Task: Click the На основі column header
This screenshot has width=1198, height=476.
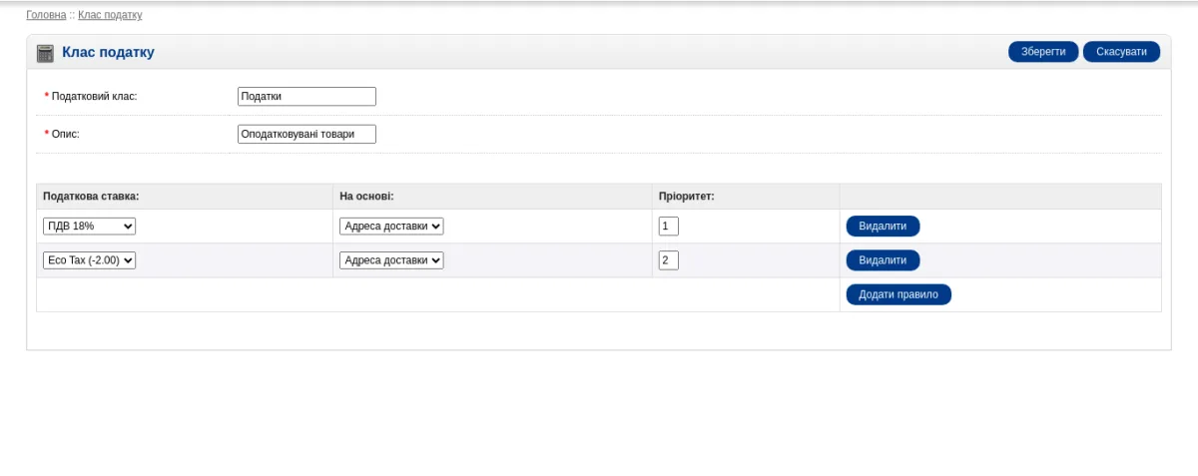Action: point(367,197)
